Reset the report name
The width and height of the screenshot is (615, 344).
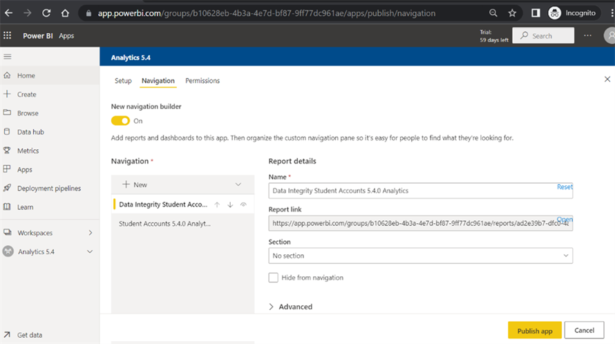tap(565, 187)
